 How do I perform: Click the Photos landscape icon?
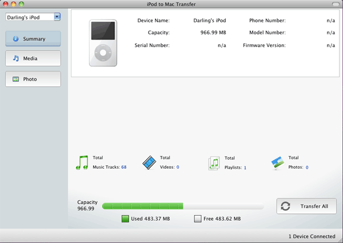[278, 163]
